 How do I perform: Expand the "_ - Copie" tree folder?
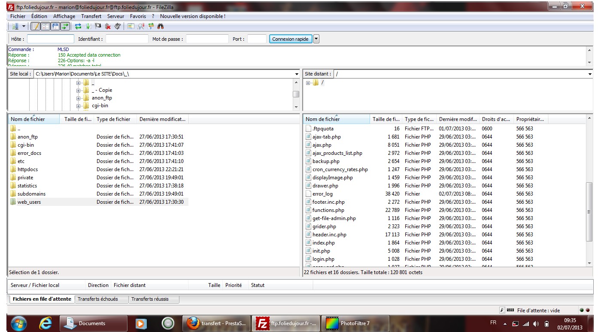[x=79, y=90]
